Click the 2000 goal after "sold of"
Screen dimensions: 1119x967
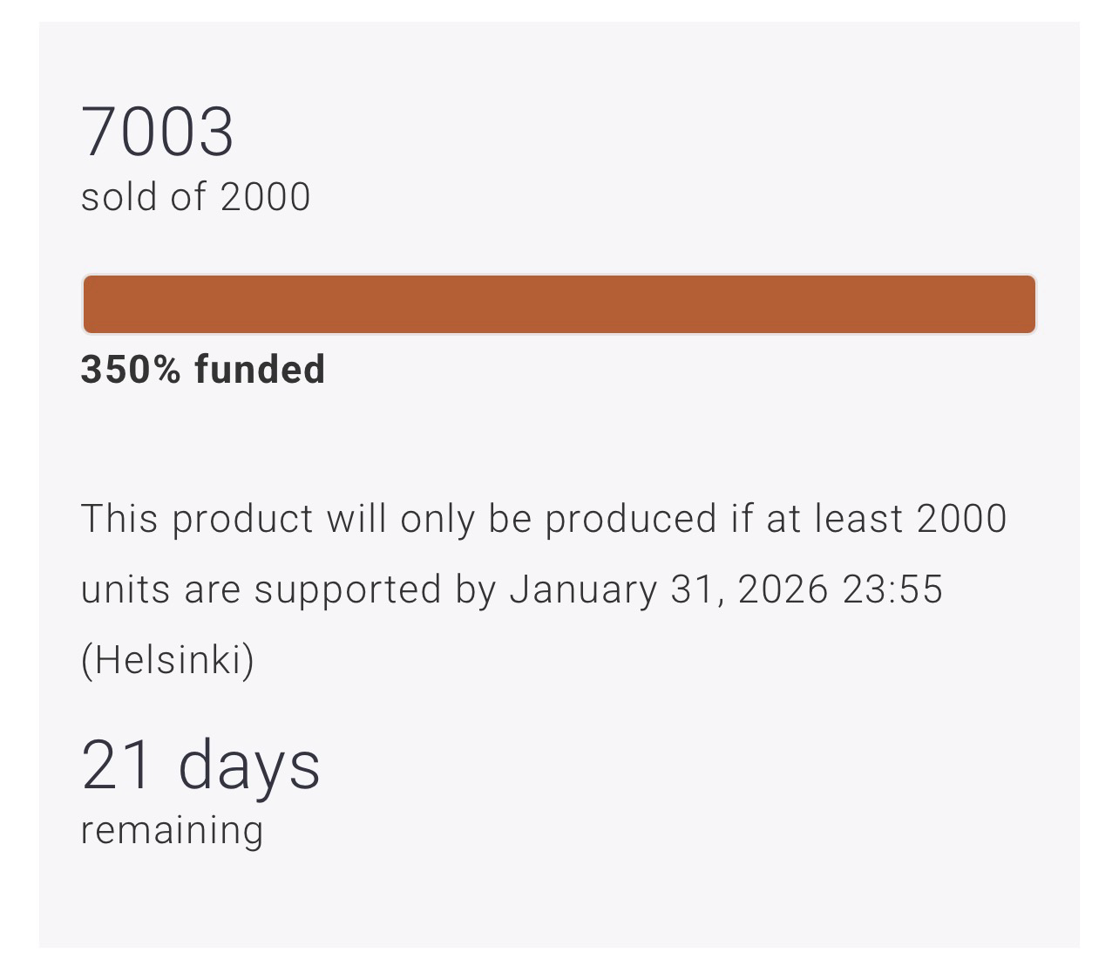(x=265, y=196)
